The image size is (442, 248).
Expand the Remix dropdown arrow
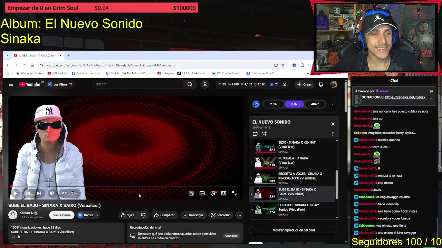[x=97, y=215]
